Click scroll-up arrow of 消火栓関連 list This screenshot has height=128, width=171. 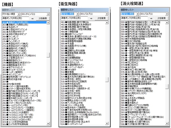pos(167,23)
